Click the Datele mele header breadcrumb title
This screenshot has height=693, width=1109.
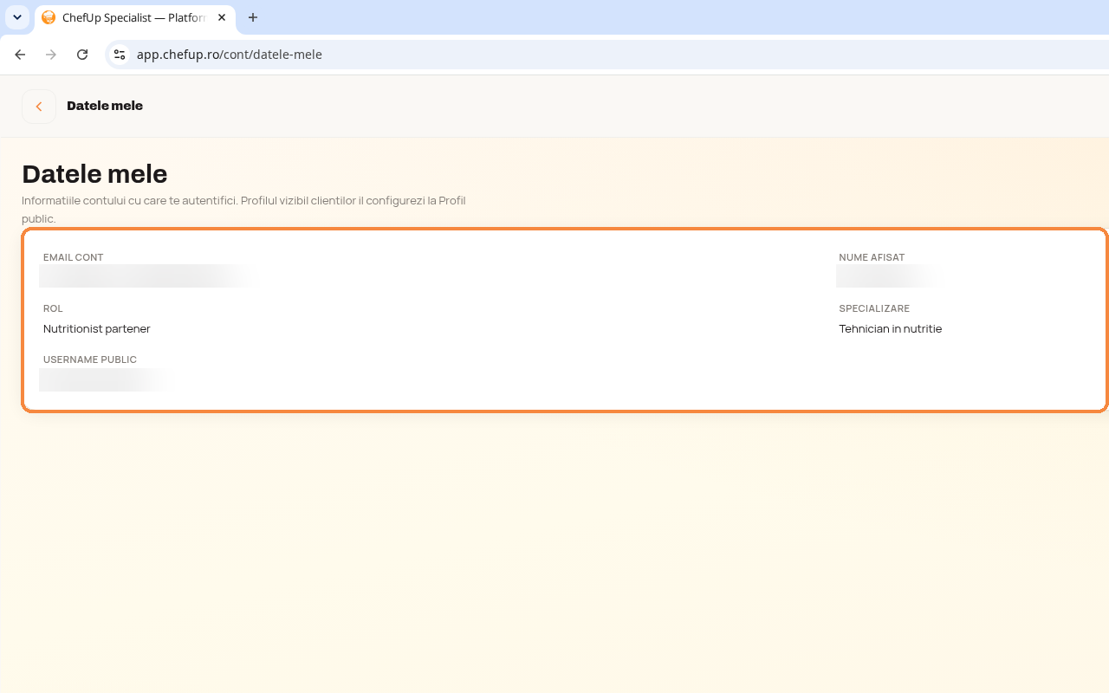[x=105, y=106]
